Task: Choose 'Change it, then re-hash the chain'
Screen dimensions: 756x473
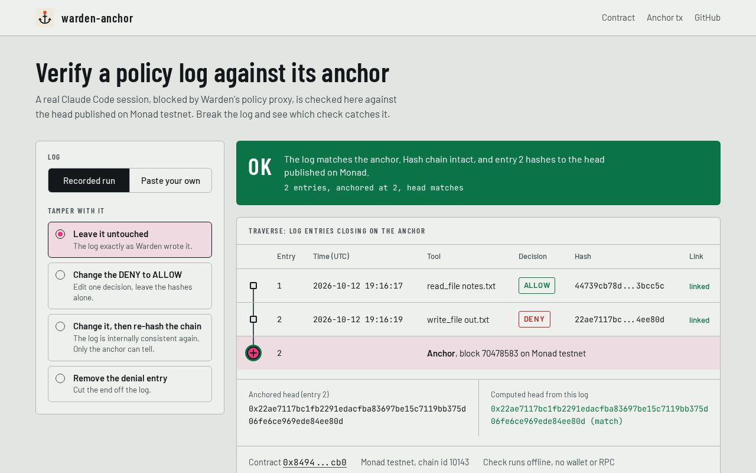Action: tap(130, 337)
